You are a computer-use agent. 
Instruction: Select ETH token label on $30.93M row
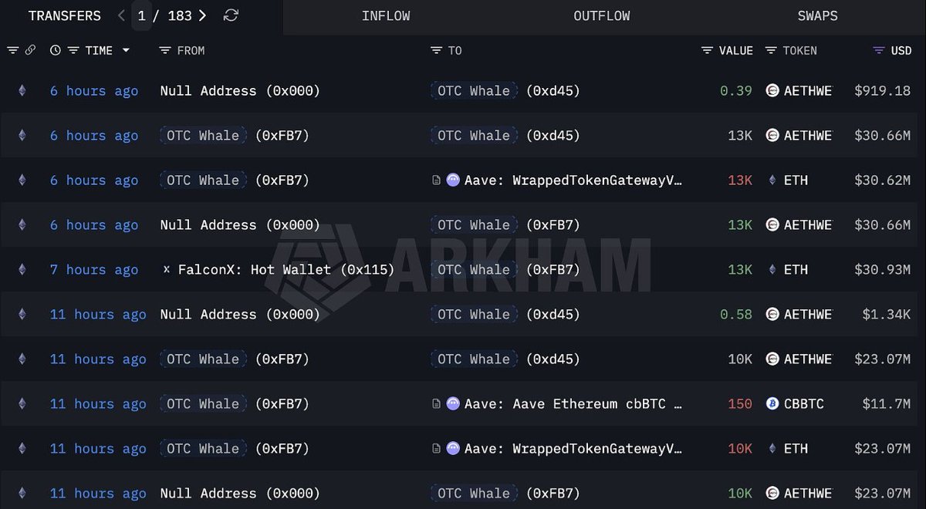[796, 270]
